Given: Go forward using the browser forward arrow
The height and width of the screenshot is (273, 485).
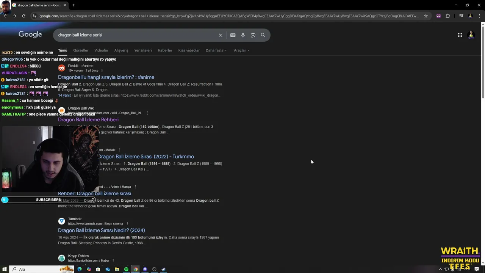Looking at the screenshot, I should (14, 16).
